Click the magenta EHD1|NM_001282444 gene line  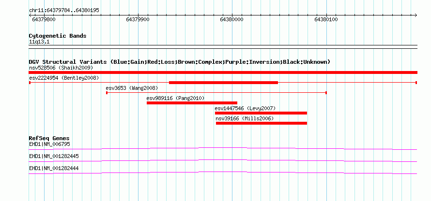coord(223,172)
